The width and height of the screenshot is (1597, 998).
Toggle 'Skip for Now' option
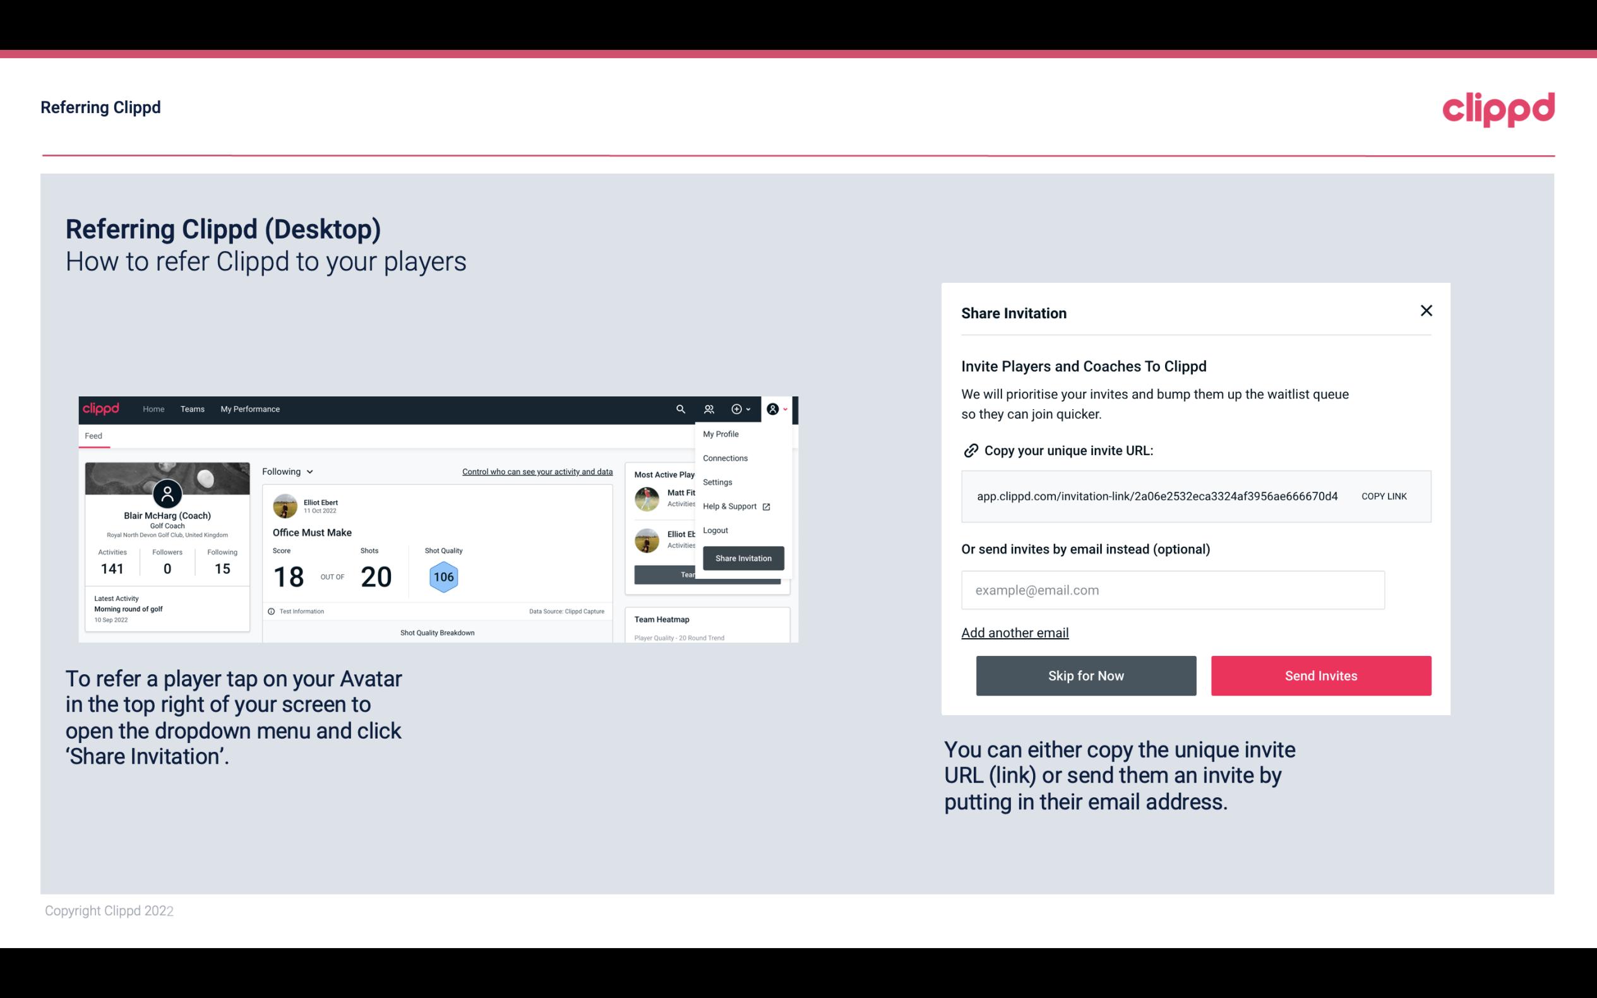[1086, 675]
